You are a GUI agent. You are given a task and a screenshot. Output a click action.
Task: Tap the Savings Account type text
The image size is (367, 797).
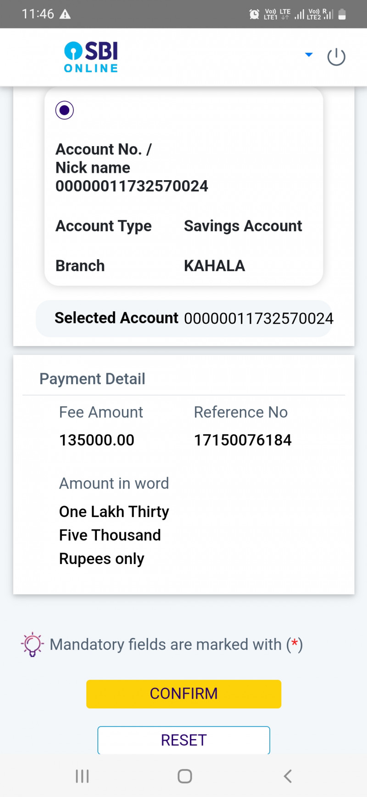243,226
